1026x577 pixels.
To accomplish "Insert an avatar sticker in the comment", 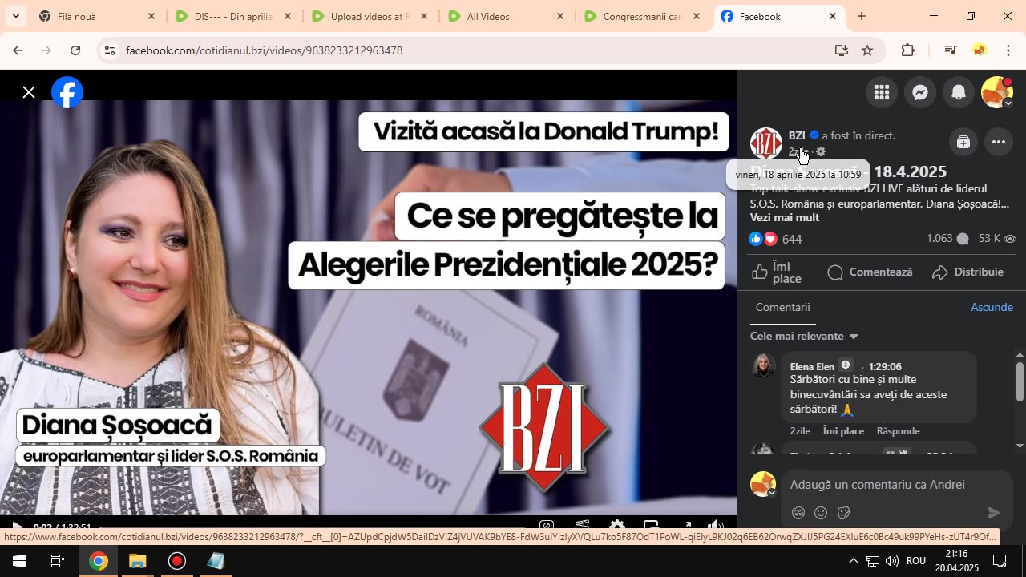I will point(798,513).
